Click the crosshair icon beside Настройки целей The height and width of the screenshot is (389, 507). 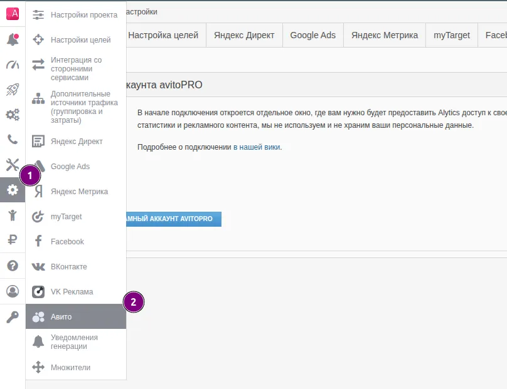point(38,39)
